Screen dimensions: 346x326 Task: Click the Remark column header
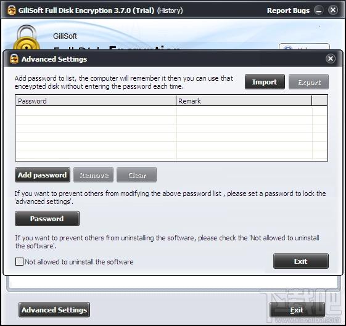point(244,101)
